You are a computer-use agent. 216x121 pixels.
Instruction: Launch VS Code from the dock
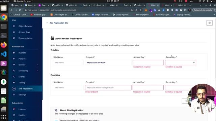coord(4,54)
